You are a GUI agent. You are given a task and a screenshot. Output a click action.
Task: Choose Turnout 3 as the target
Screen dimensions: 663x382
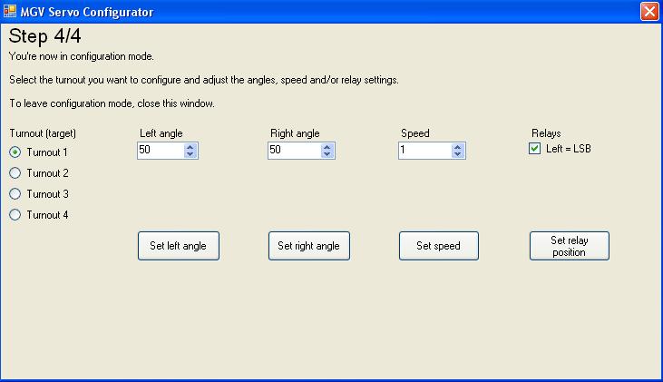[15, 194]
